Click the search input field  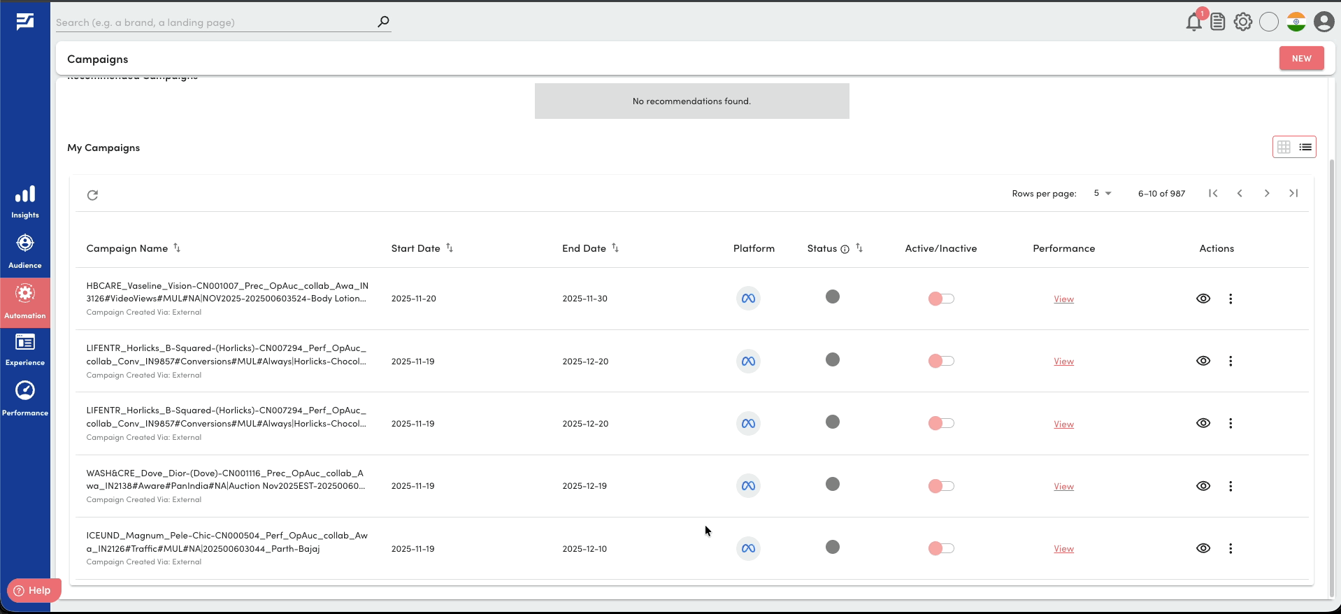215,22
